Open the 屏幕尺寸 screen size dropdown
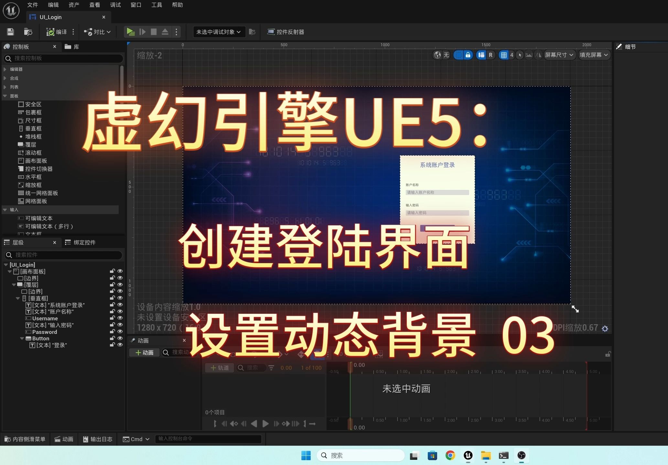668x465 pixels. (559, 55)
